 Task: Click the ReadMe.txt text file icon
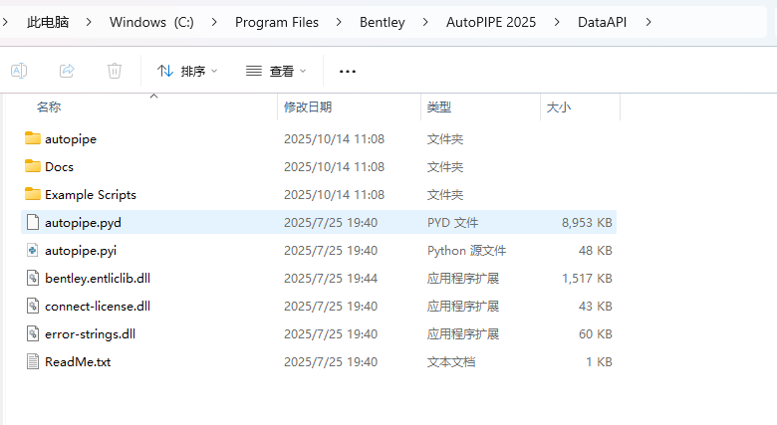(x=33, y=361)
